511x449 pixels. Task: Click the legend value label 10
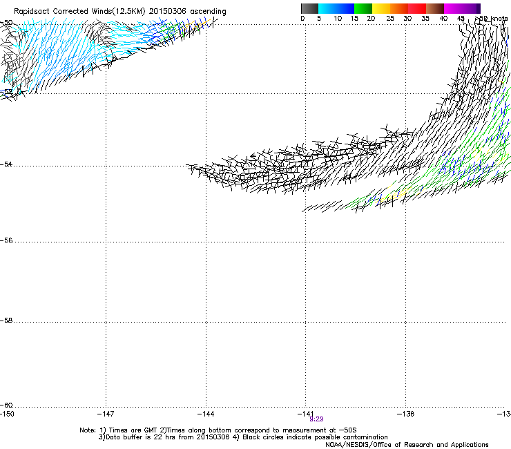coord(338,18)
